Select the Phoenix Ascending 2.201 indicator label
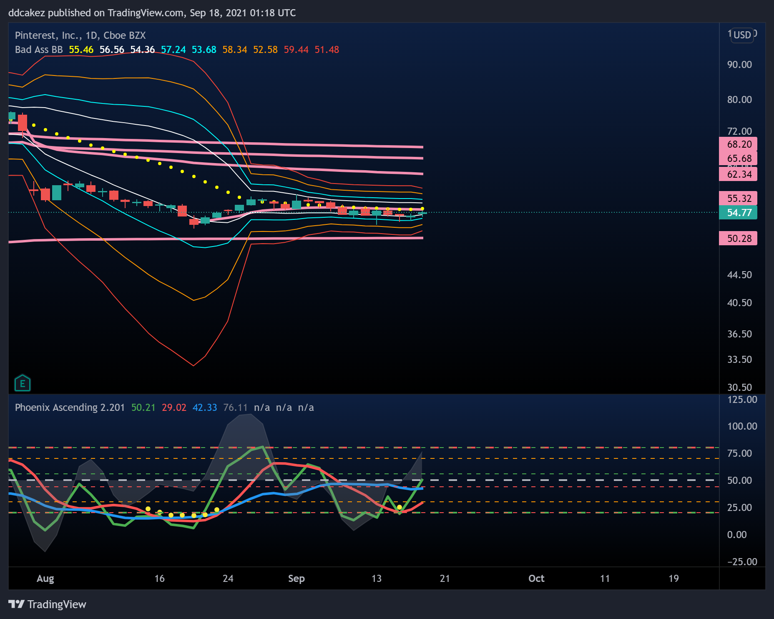 click(x=70, y=408)
